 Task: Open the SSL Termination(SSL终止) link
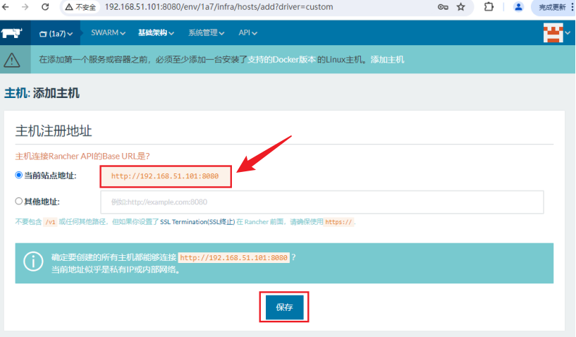tap(197, 221)
